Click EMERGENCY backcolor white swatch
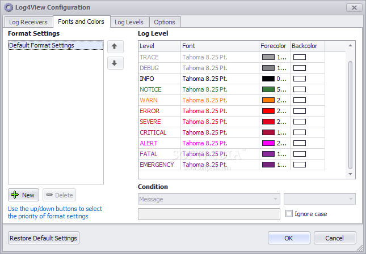 coord(300,165)
